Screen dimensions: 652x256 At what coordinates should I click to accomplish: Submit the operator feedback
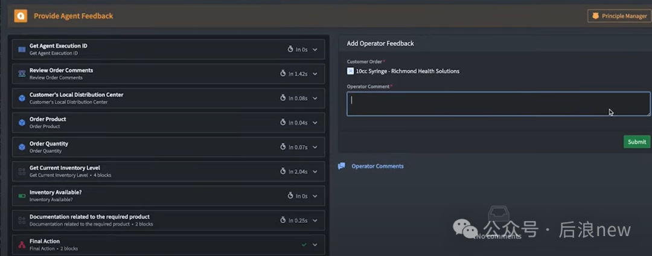coord(636,142)
